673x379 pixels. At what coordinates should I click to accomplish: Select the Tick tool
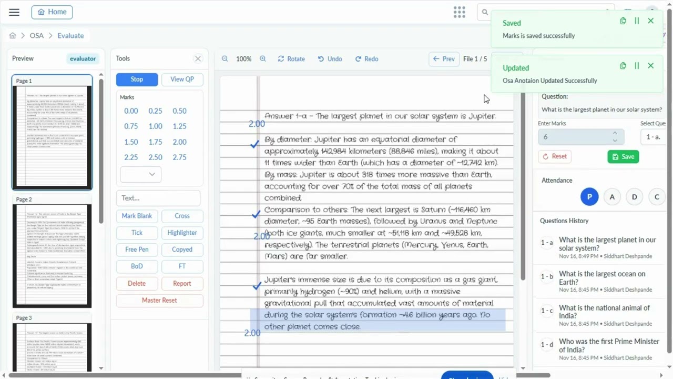click(137, 233)
